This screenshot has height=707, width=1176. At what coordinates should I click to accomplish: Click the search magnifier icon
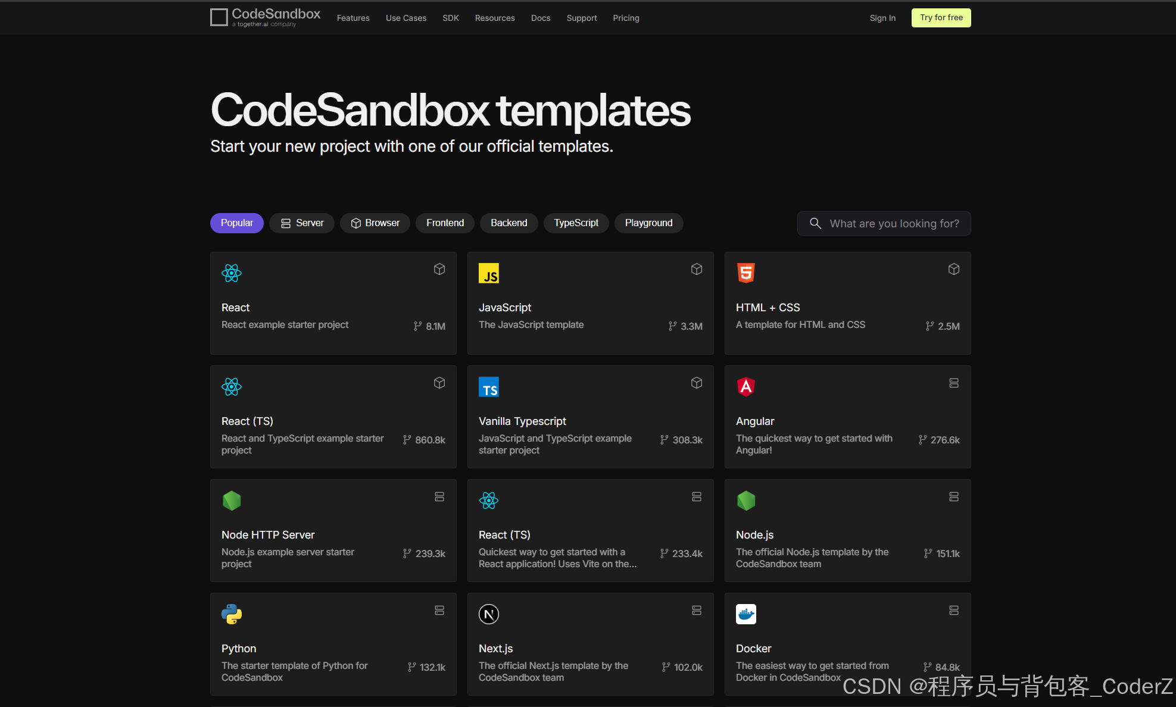point(815,223)
